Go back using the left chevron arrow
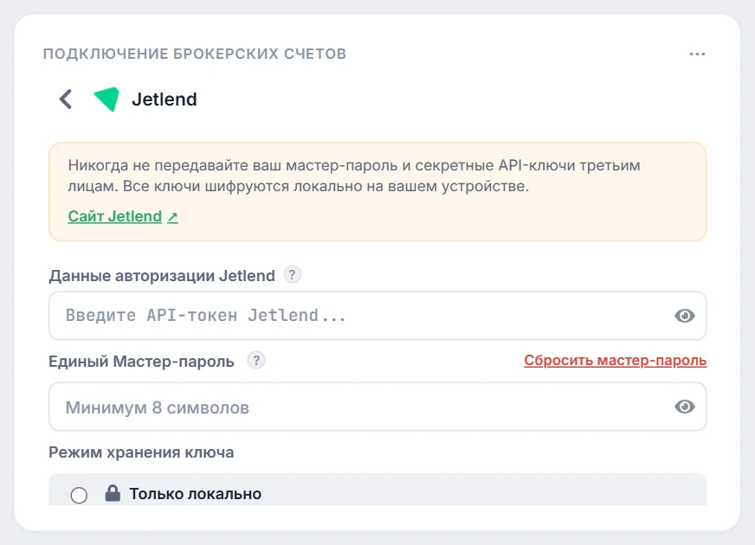This screenshot has width=755, height=545. point(66,99)
